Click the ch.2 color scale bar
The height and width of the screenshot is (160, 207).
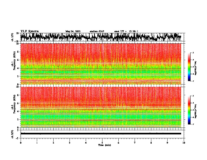coord(189,110)
